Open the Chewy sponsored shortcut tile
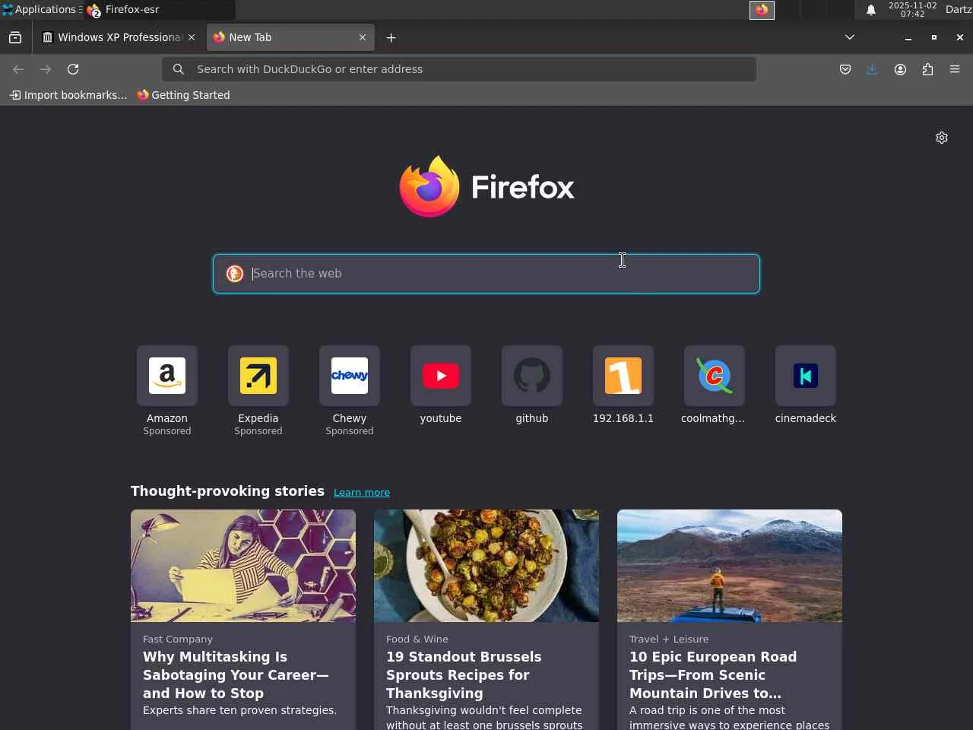 pos(350,376)
